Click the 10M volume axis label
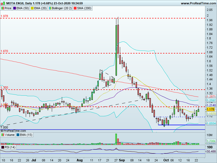Viewport: 217px width, 163px height. (209, 135)
